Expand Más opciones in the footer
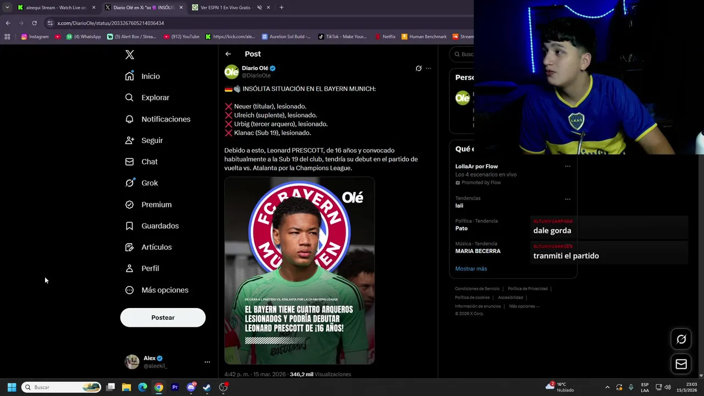 click(524, 306)
